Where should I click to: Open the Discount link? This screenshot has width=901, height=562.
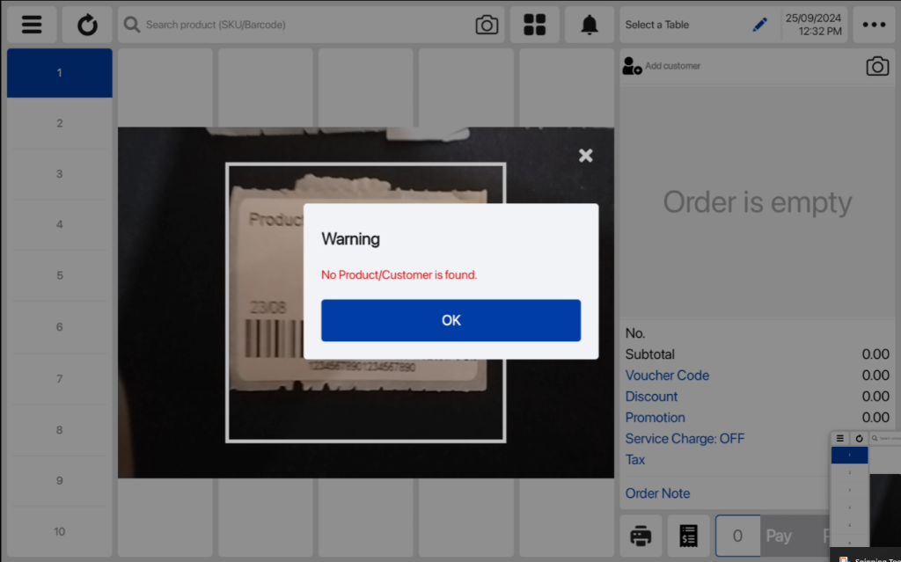pos(651,397)
